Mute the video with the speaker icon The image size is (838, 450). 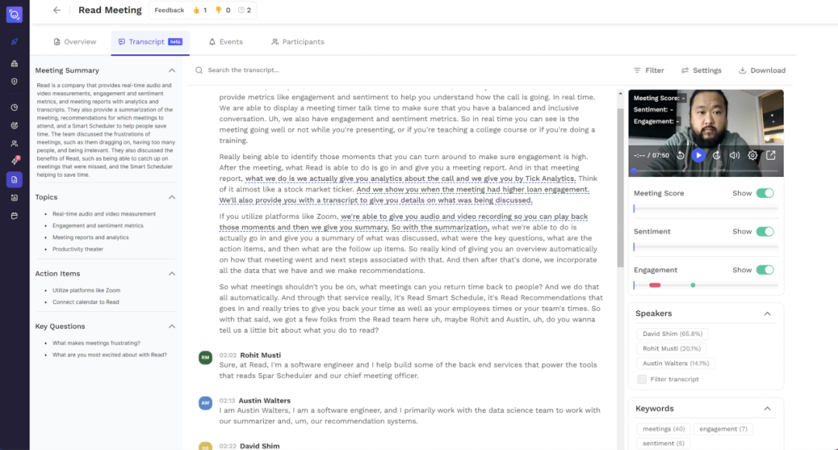coord(735,155)
